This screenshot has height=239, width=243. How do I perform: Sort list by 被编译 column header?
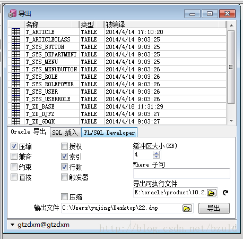[x=165, y=24]
